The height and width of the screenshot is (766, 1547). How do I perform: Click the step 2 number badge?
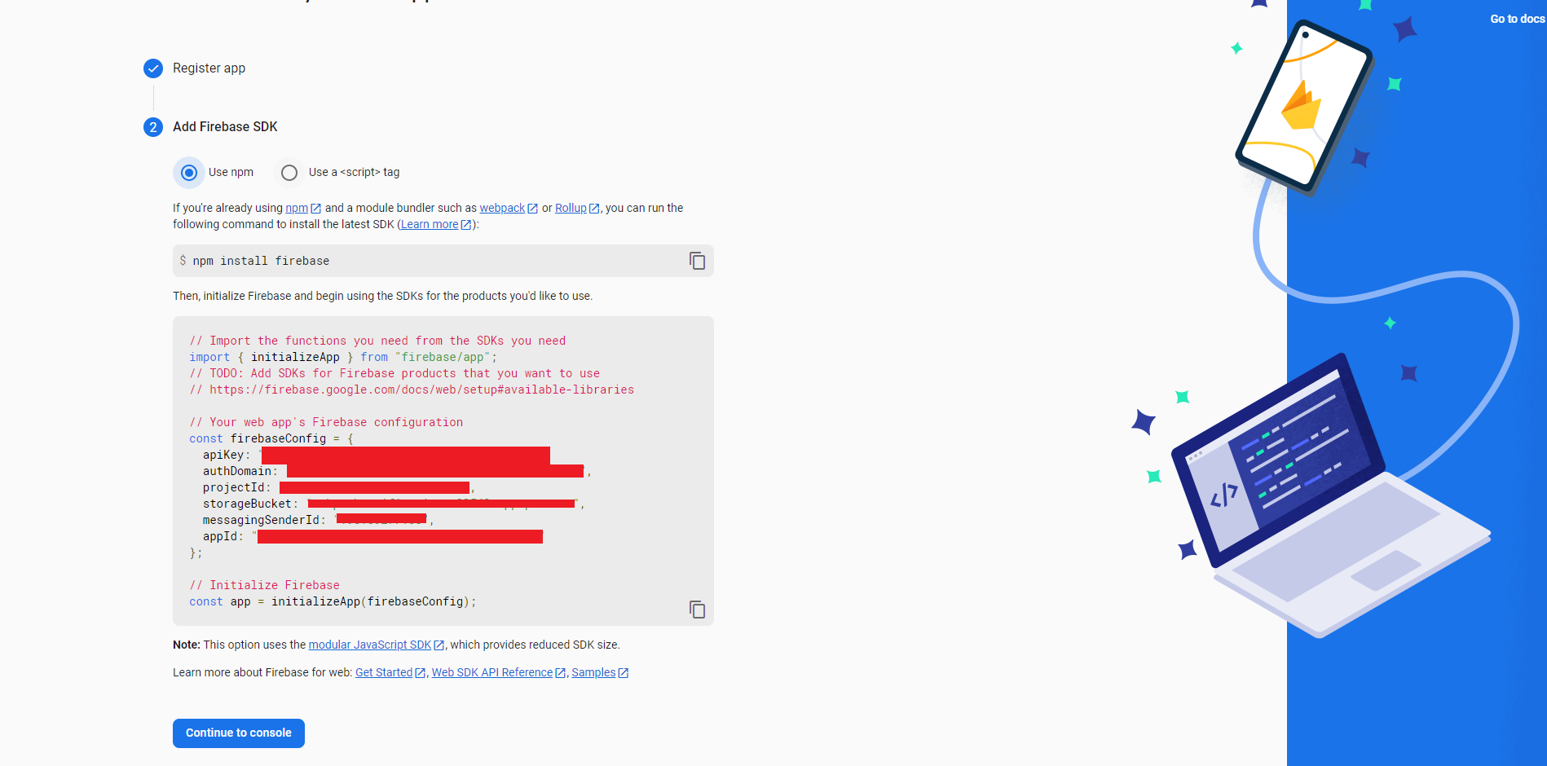[153, 127]
